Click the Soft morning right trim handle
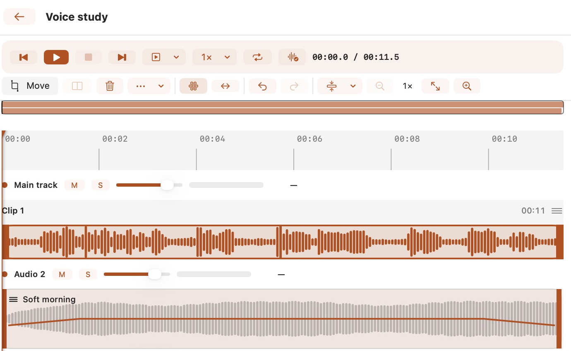 [559, 319]
